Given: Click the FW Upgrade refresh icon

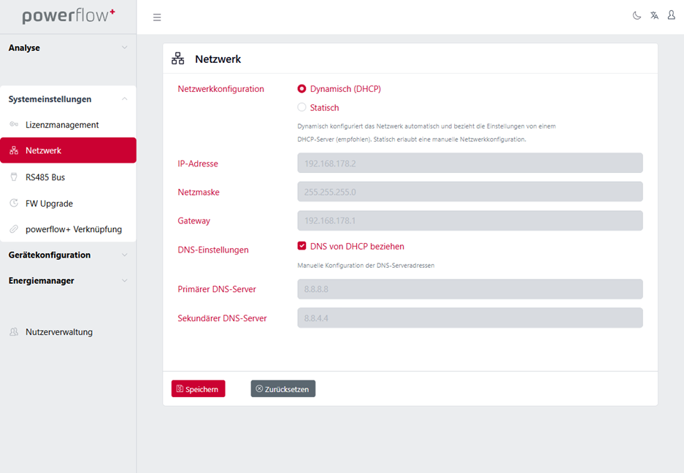Looking at the screenshot, I should (14, 203).
